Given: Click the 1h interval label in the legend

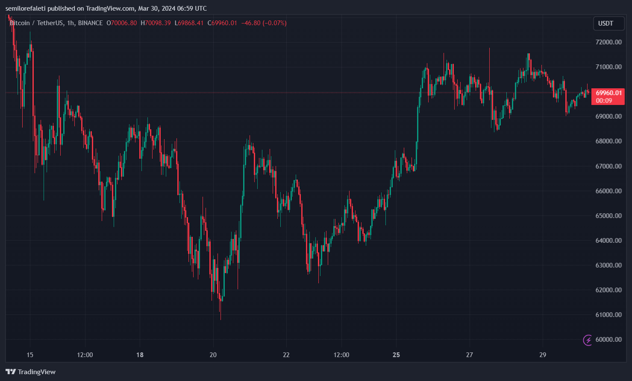Looking at the screenshot, I should [x=71, y=23].
